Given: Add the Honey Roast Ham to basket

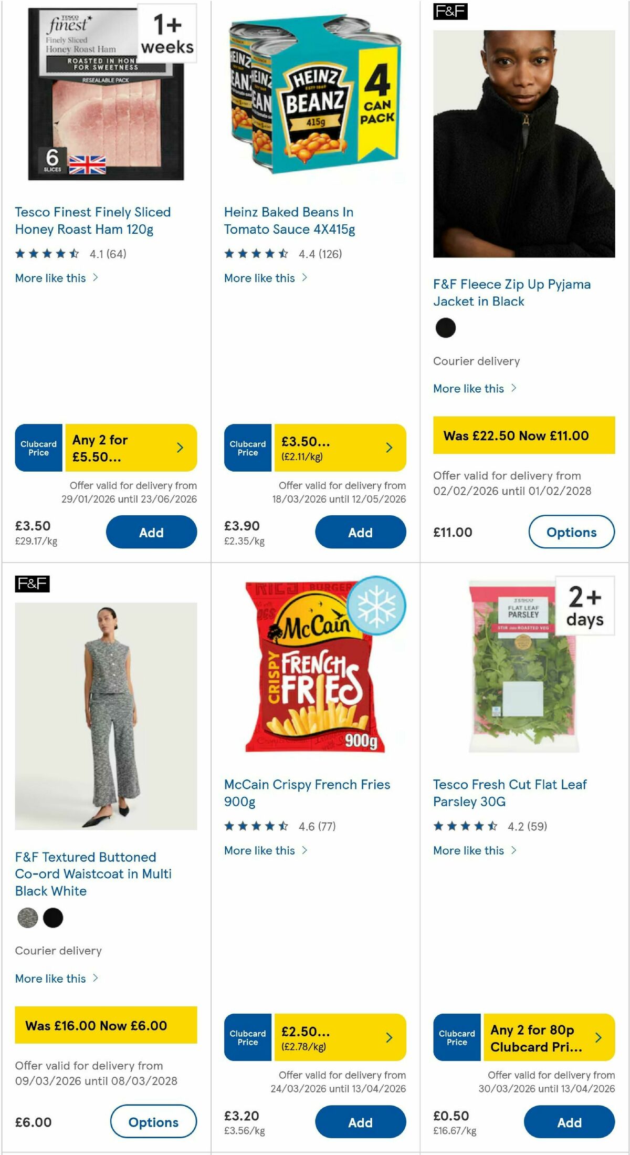Looking at the screenshot, I should 152,532.
